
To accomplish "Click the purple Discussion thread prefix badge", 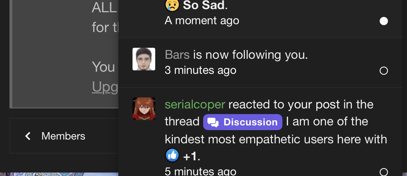I will [x=243, y=122].
